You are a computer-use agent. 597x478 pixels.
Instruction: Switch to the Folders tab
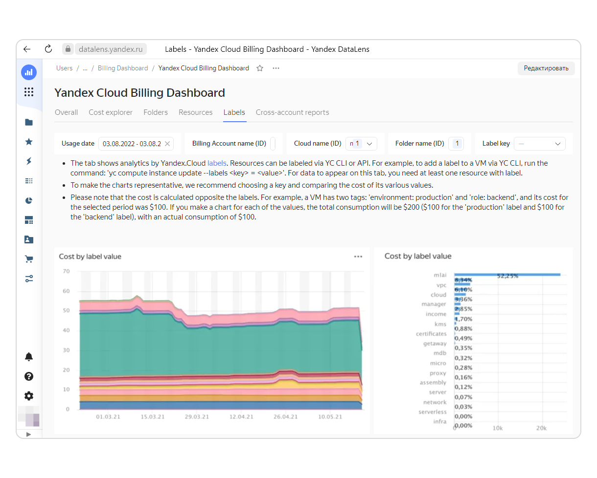156,112
